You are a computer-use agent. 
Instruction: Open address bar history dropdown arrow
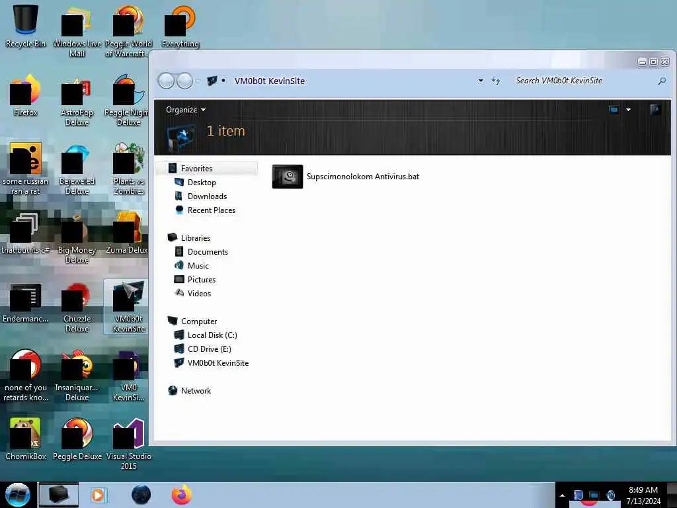pos(481,81)
